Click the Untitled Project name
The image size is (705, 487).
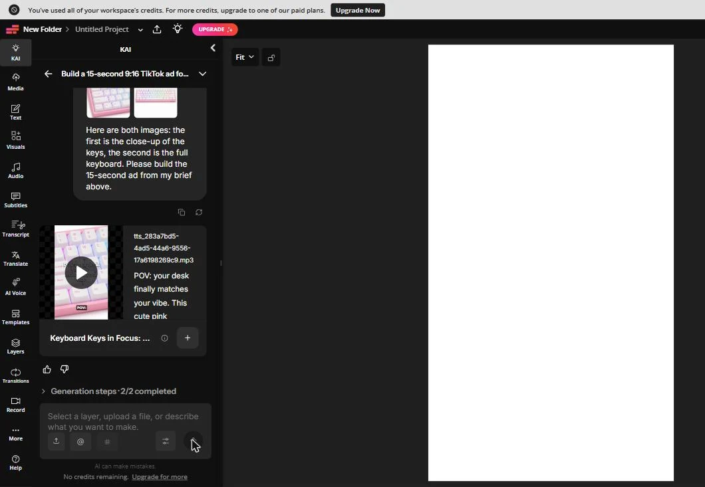102,29
